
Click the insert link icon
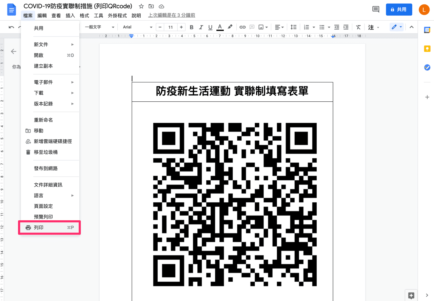[x=242, y=27]
